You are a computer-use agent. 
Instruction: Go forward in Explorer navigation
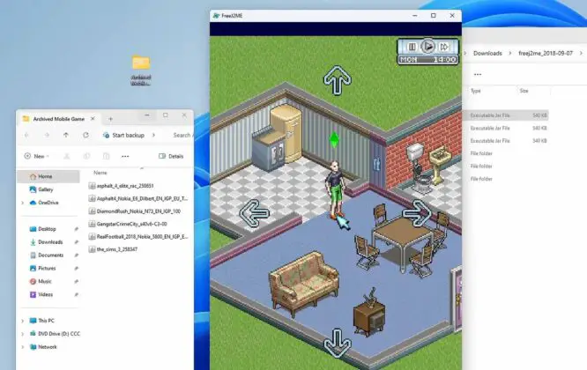[x=47, y=135]
